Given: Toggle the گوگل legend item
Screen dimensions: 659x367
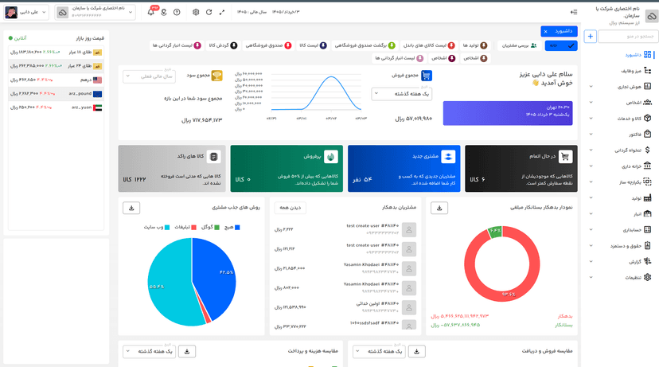Looking at the screenshot, I should click(210, 227).
